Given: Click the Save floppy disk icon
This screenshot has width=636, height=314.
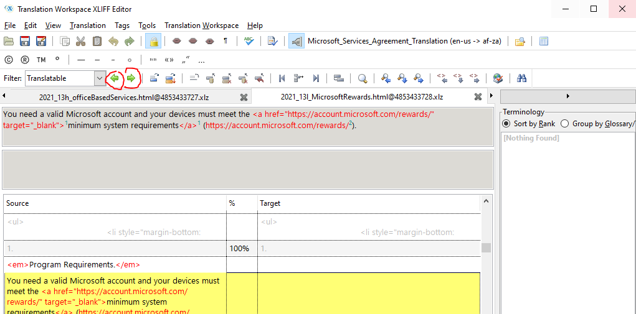Looking at the screenshot, I should click(x=25, y=41).
